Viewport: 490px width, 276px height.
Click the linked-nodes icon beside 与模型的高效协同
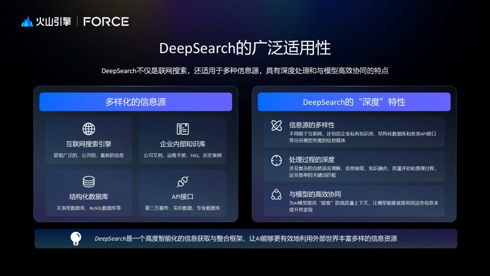277,194
